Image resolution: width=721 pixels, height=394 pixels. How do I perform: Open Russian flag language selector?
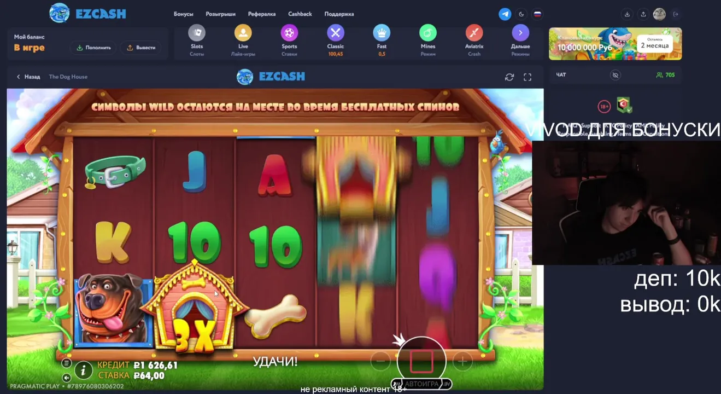(537, 14)
